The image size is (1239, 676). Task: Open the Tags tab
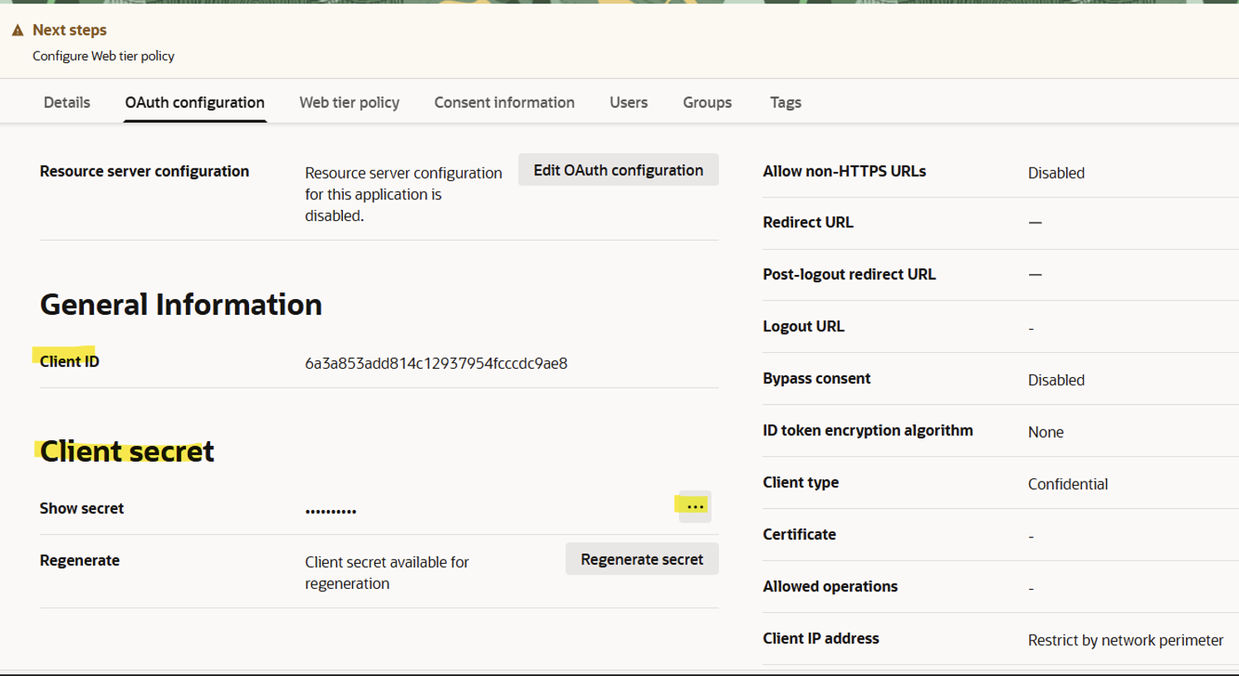coord(785,102)
